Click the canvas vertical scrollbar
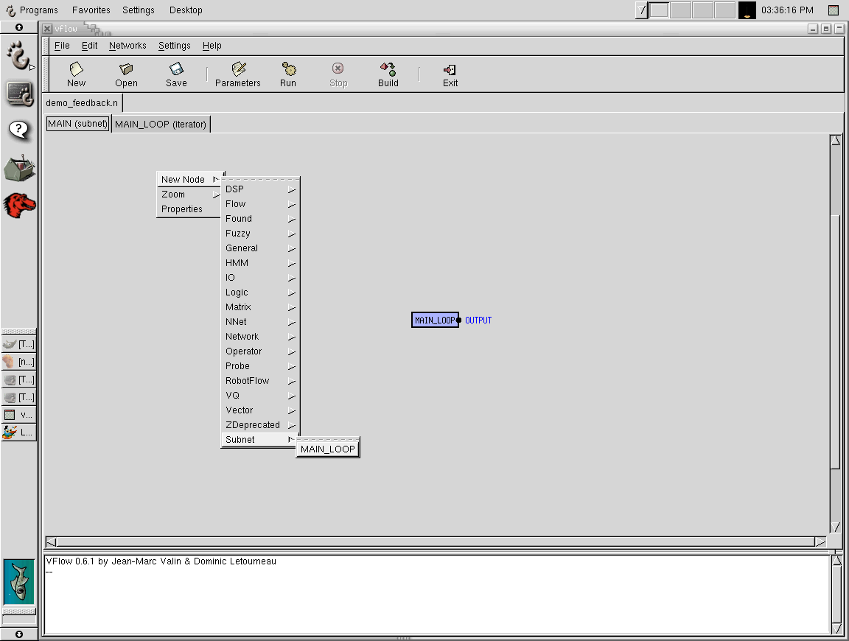This screenshot has height=641, width=849. pyautogui.click(x=835, y=332)
